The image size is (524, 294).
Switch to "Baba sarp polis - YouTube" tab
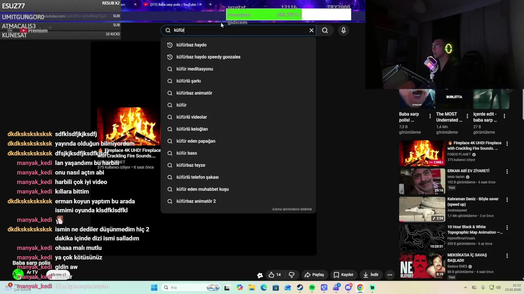[x=173, y=4]
